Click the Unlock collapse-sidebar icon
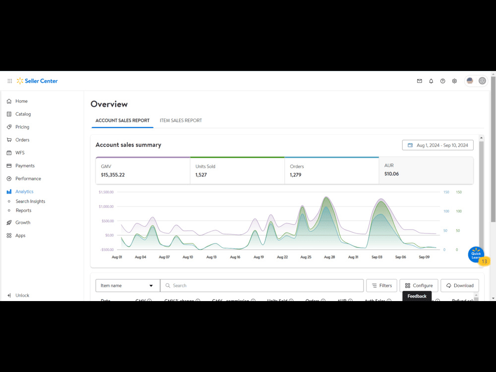Viewport: 496px width, 372px height. pos(9,296)
